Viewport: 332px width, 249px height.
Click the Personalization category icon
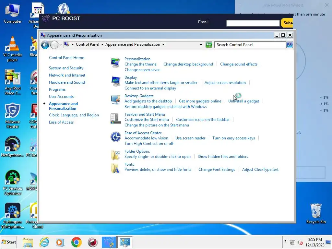116,63
